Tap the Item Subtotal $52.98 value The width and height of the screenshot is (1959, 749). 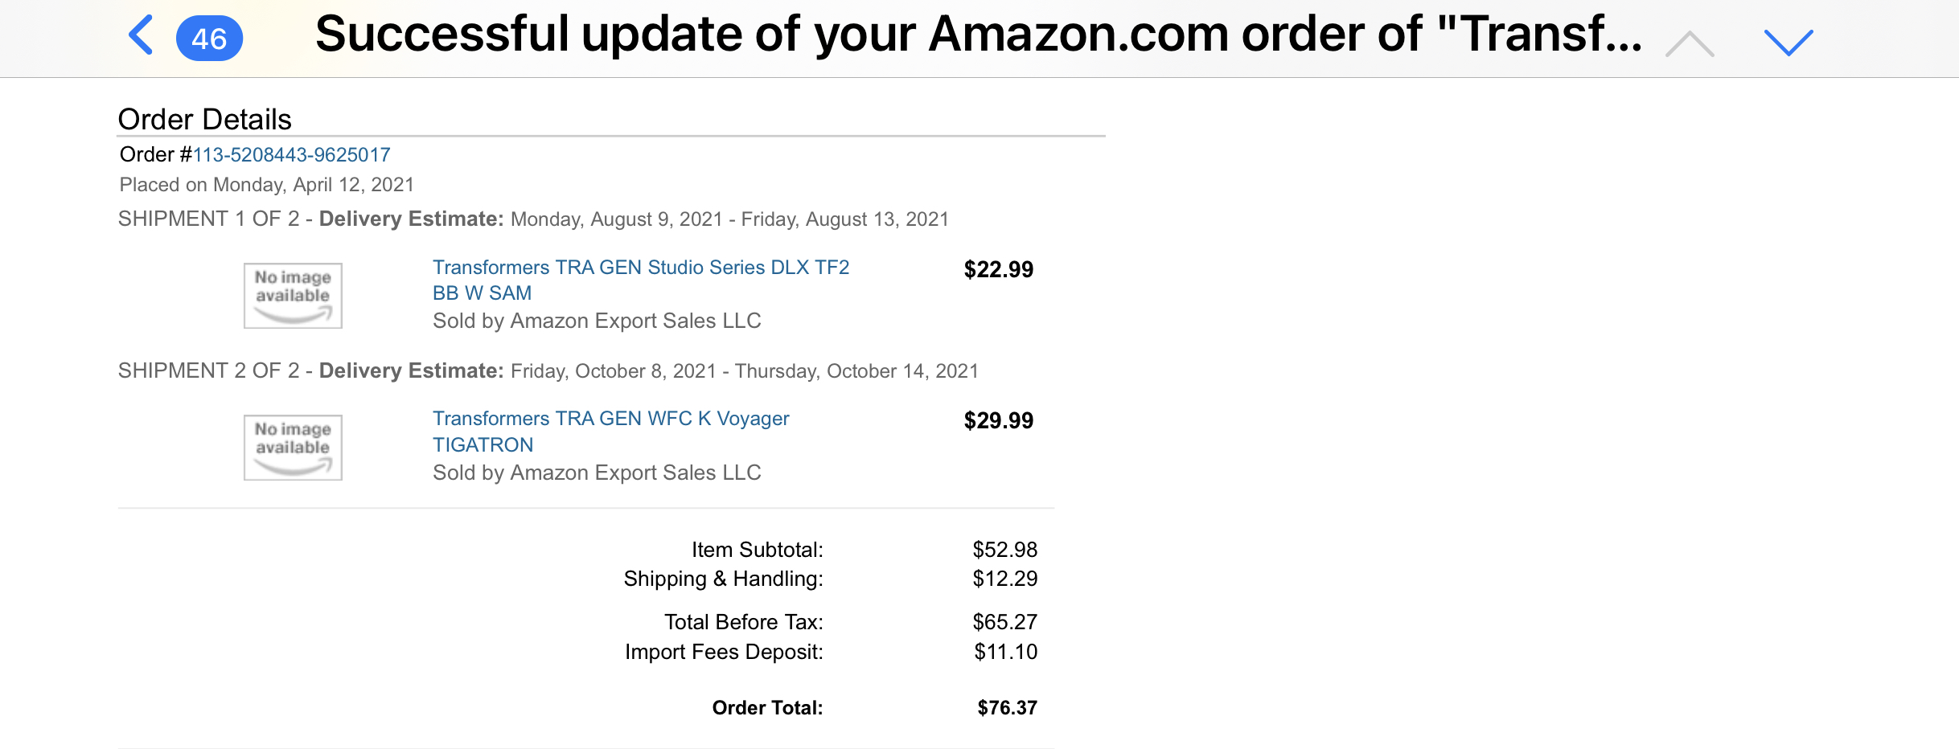[x=1004, y=550]
